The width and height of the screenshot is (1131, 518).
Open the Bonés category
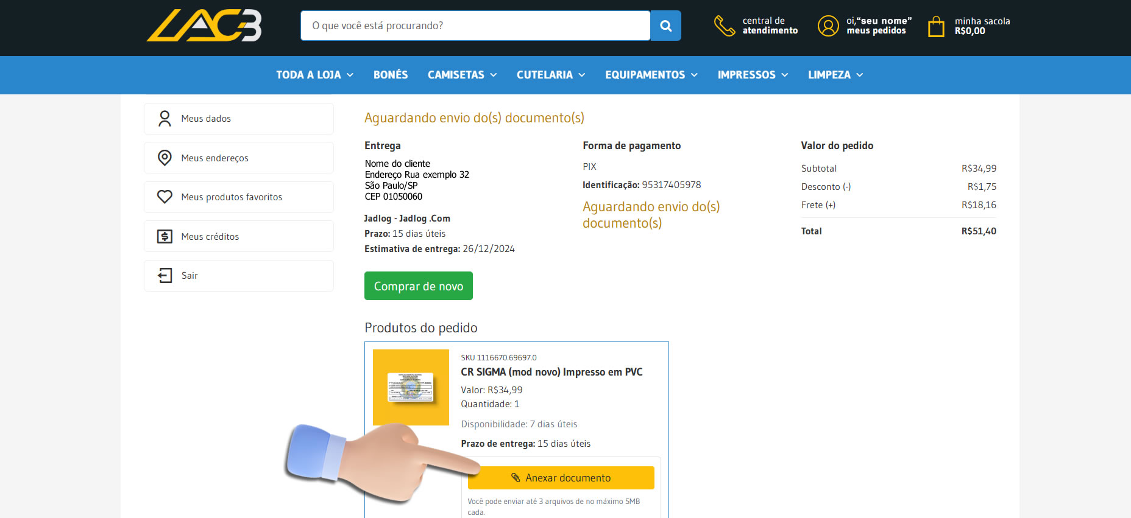(x=391, y=75)
